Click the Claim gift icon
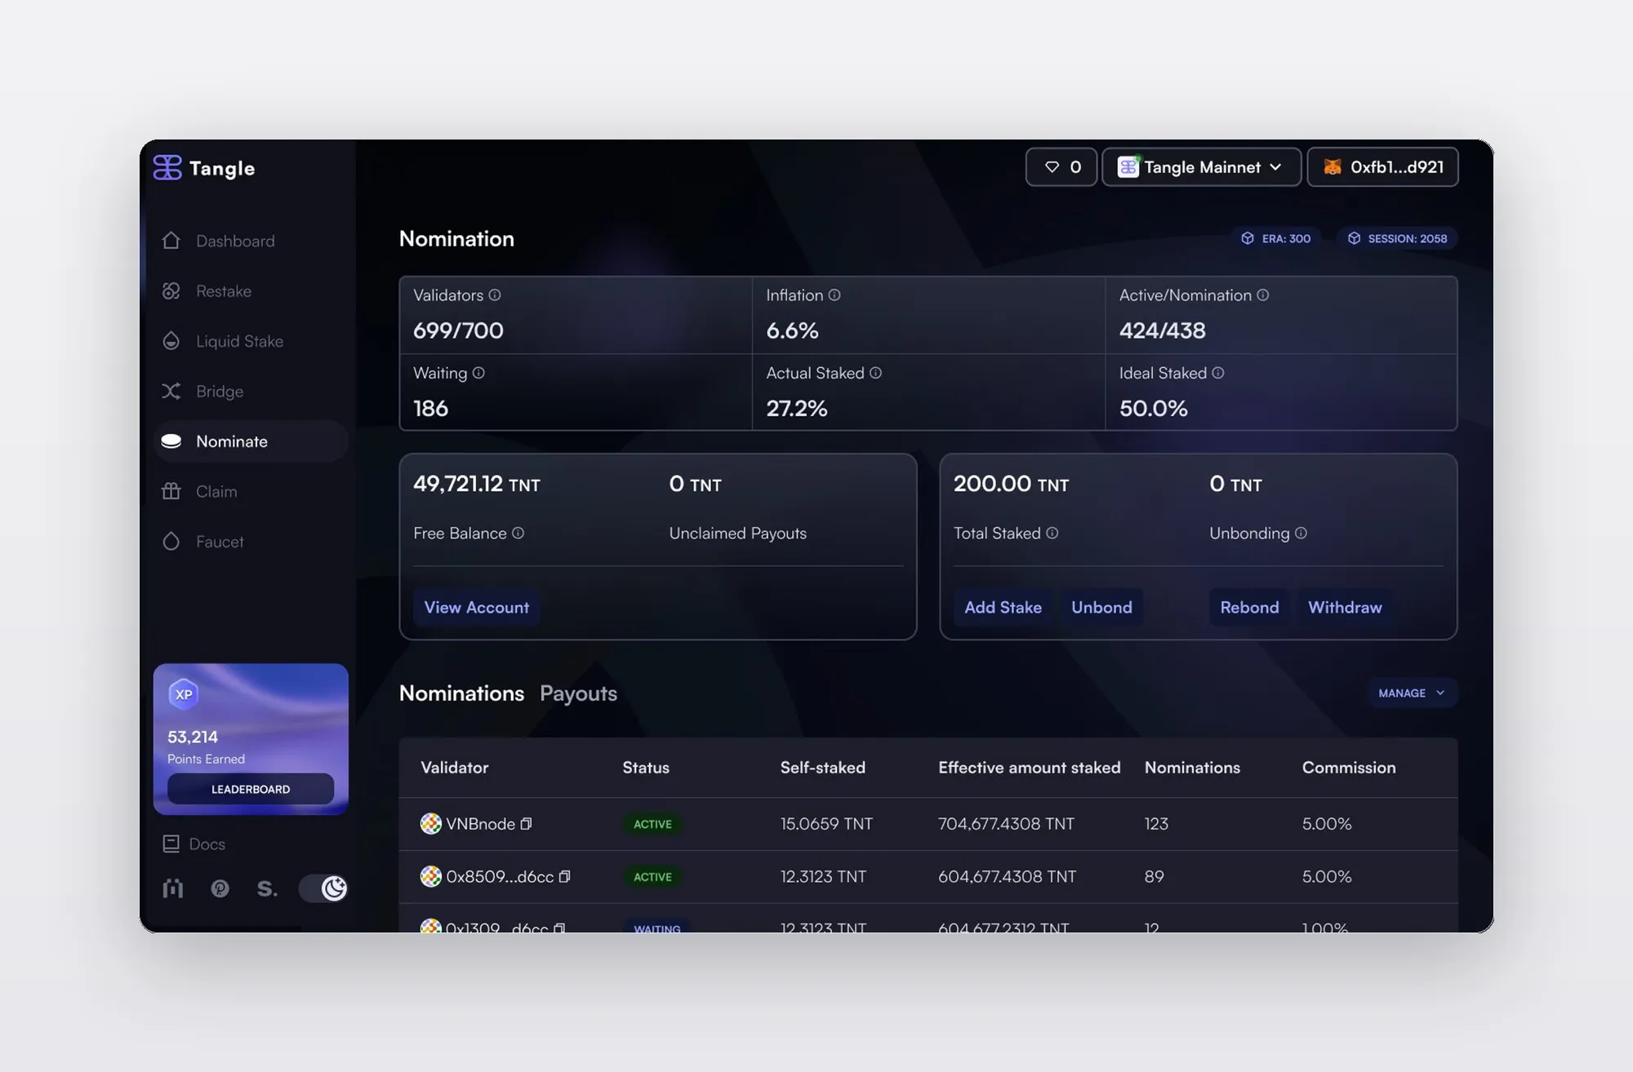The image size is (1633, 1072). tap(171, 491)
